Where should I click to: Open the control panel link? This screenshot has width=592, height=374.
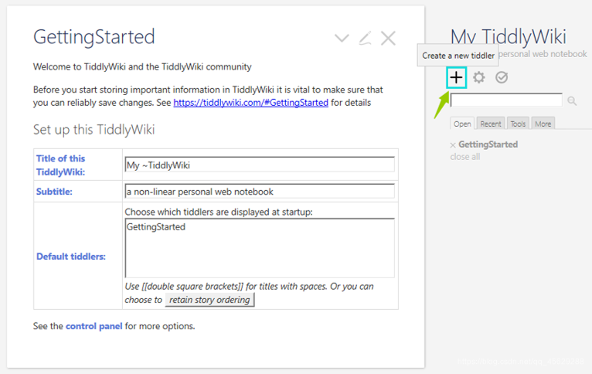[94, 326]
